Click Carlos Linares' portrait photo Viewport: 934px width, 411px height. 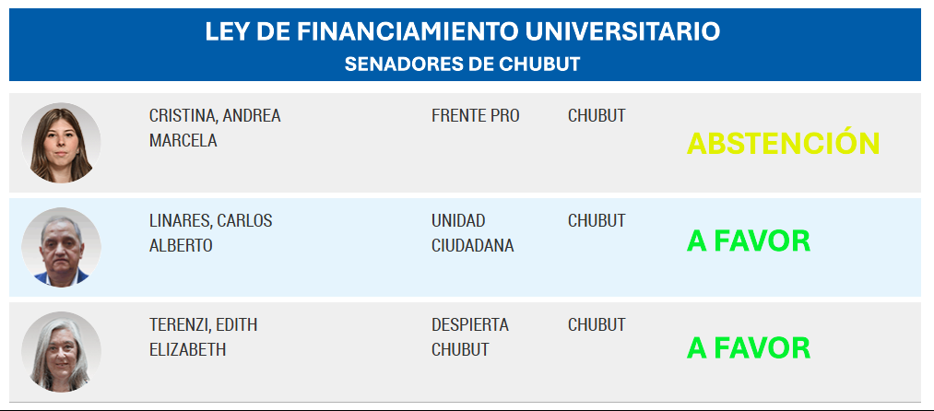[62, 247]
